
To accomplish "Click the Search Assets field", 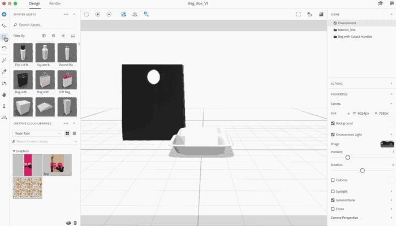I will (x=45, y=25).
